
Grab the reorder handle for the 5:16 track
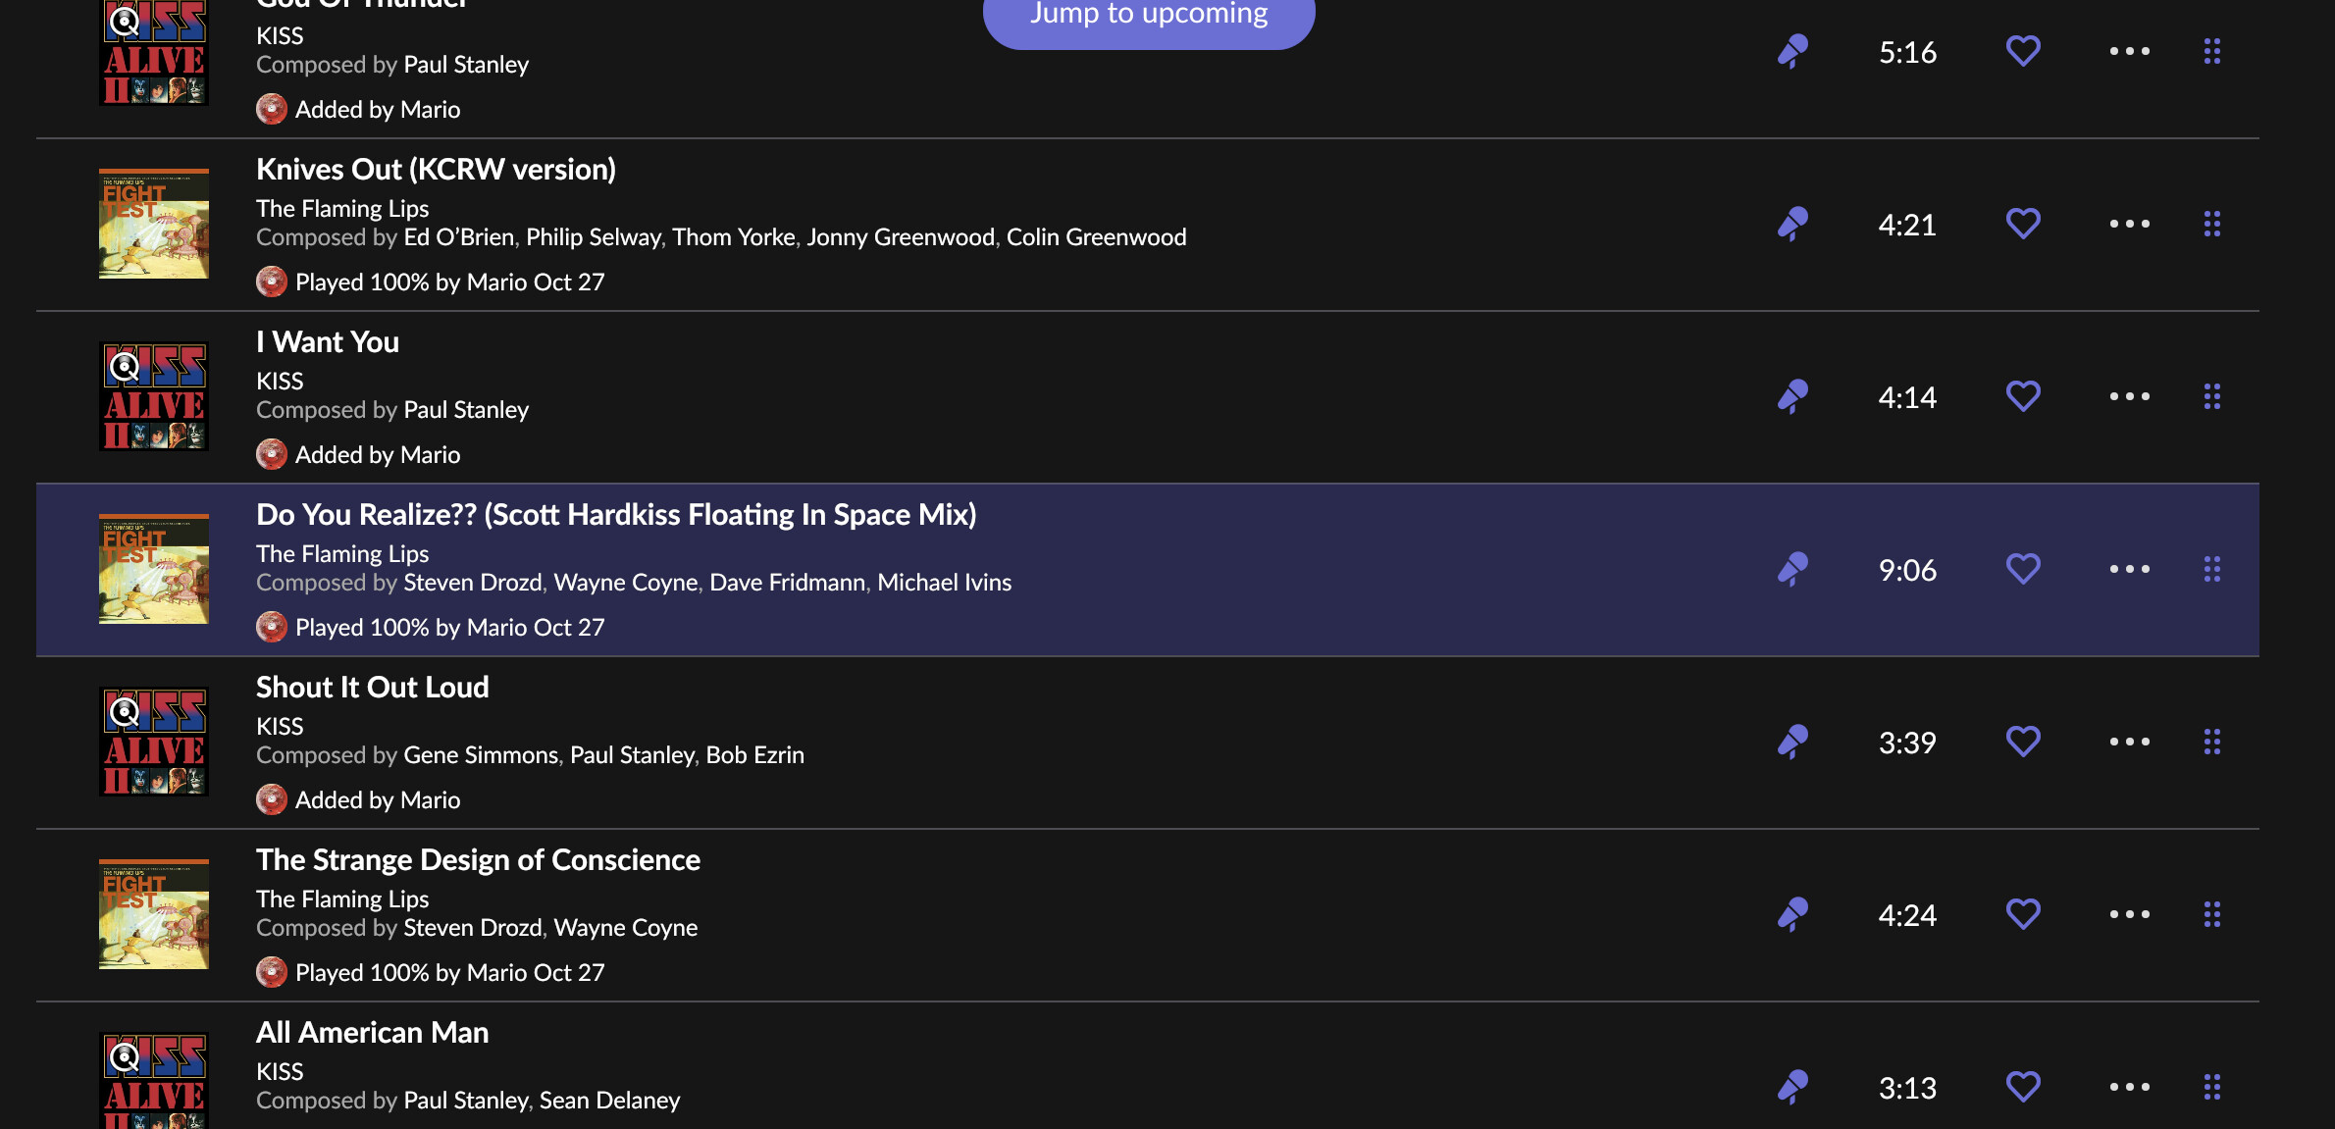(2211, 51)
